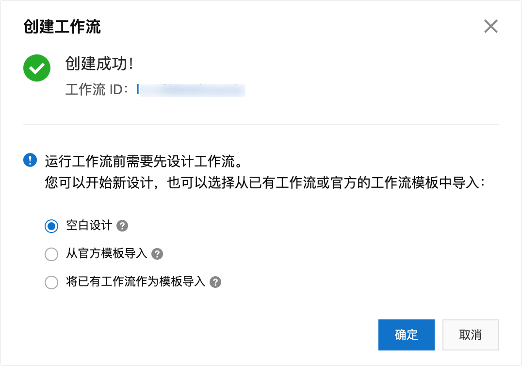Choose the 从官方模板导入 radio circle
Screen dimensions: 522x366
(51, 254)
